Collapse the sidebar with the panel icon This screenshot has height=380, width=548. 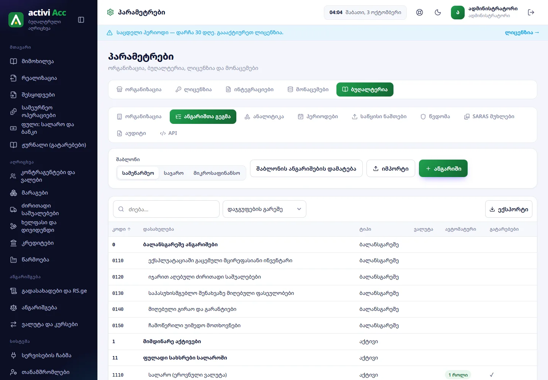81,20
